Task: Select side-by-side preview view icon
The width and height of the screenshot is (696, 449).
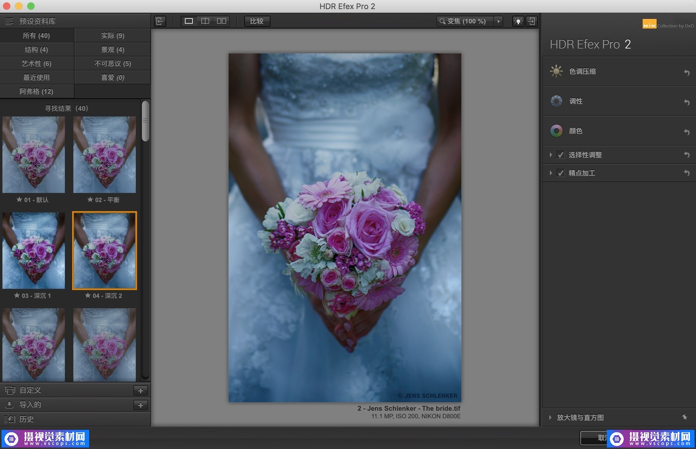Action: (222, 21)
